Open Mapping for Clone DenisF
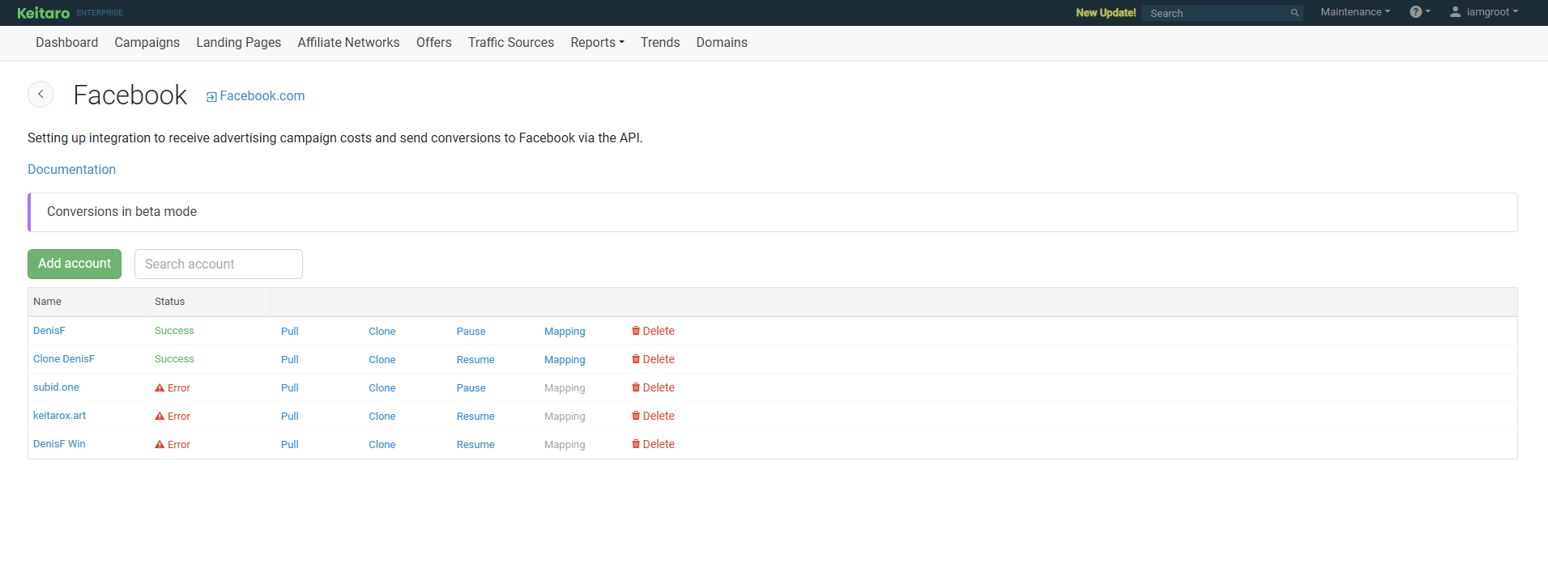1548x584 pixels. point(565,360)
